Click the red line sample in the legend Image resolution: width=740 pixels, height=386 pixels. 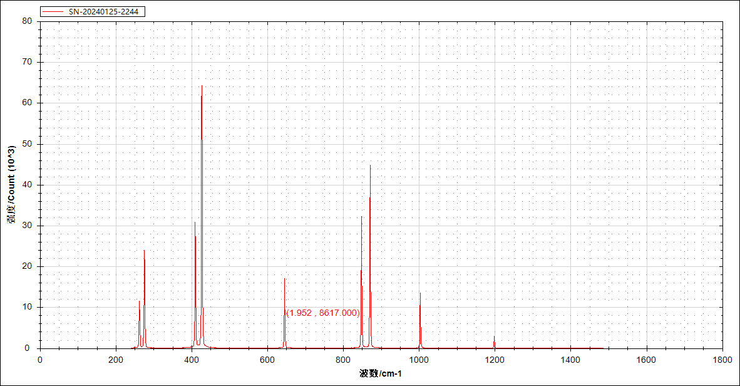click(x=53, y=11)
